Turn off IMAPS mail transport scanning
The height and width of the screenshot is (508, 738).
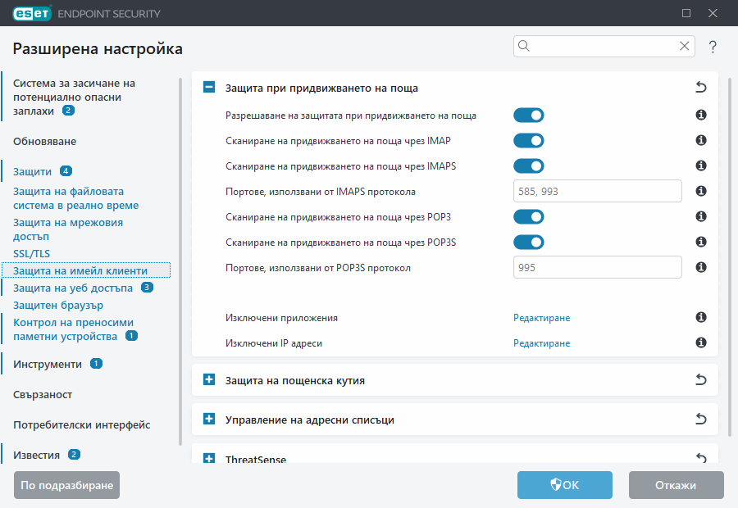coord(529,166)
